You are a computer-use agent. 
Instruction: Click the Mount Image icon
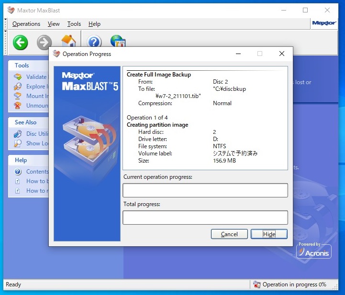(x=18, y=96)
